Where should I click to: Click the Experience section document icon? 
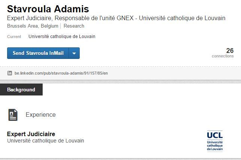point(13,115)
